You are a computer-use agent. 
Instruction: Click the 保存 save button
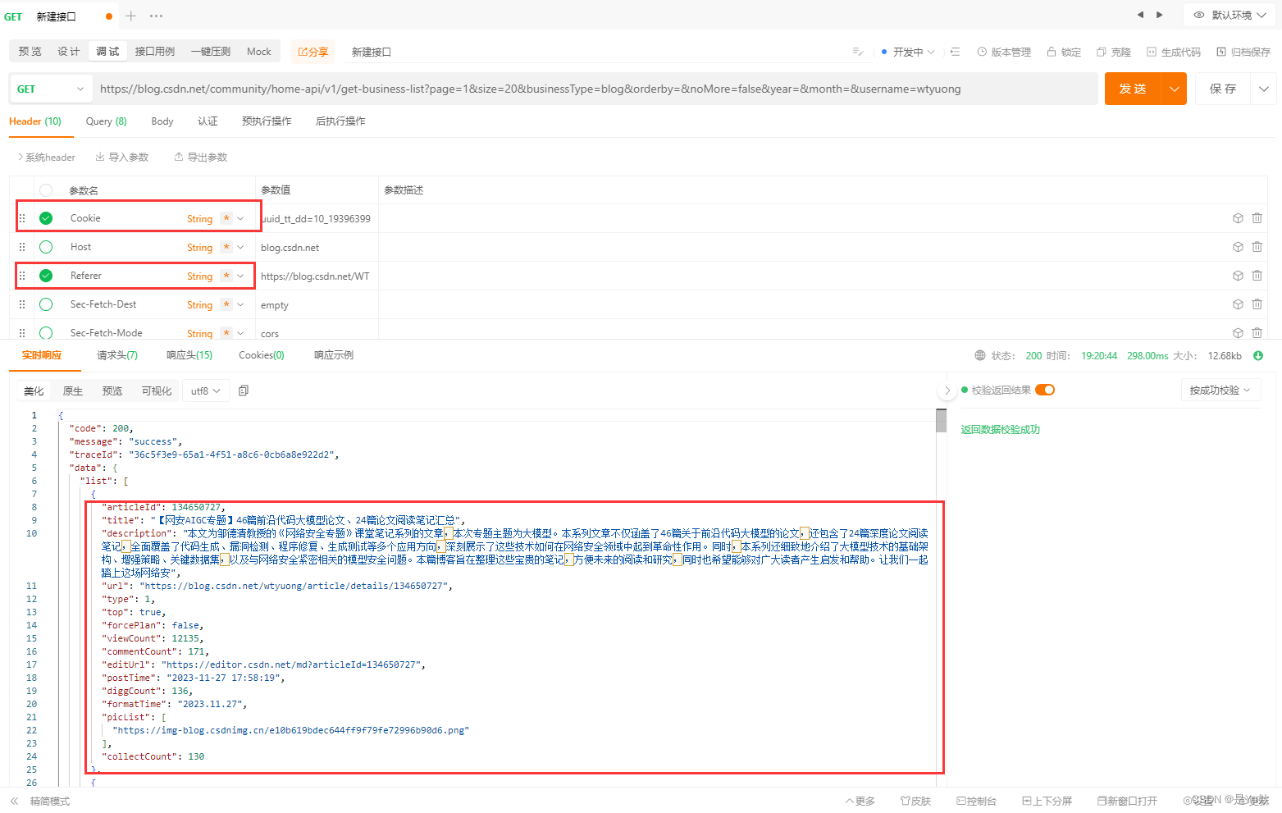click(1223, 89)
